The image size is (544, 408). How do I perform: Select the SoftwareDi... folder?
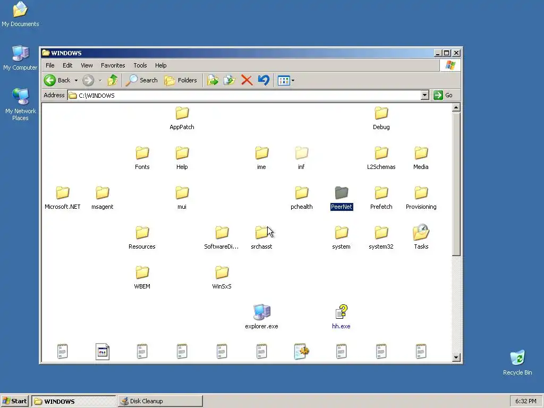tap(222, 237)
